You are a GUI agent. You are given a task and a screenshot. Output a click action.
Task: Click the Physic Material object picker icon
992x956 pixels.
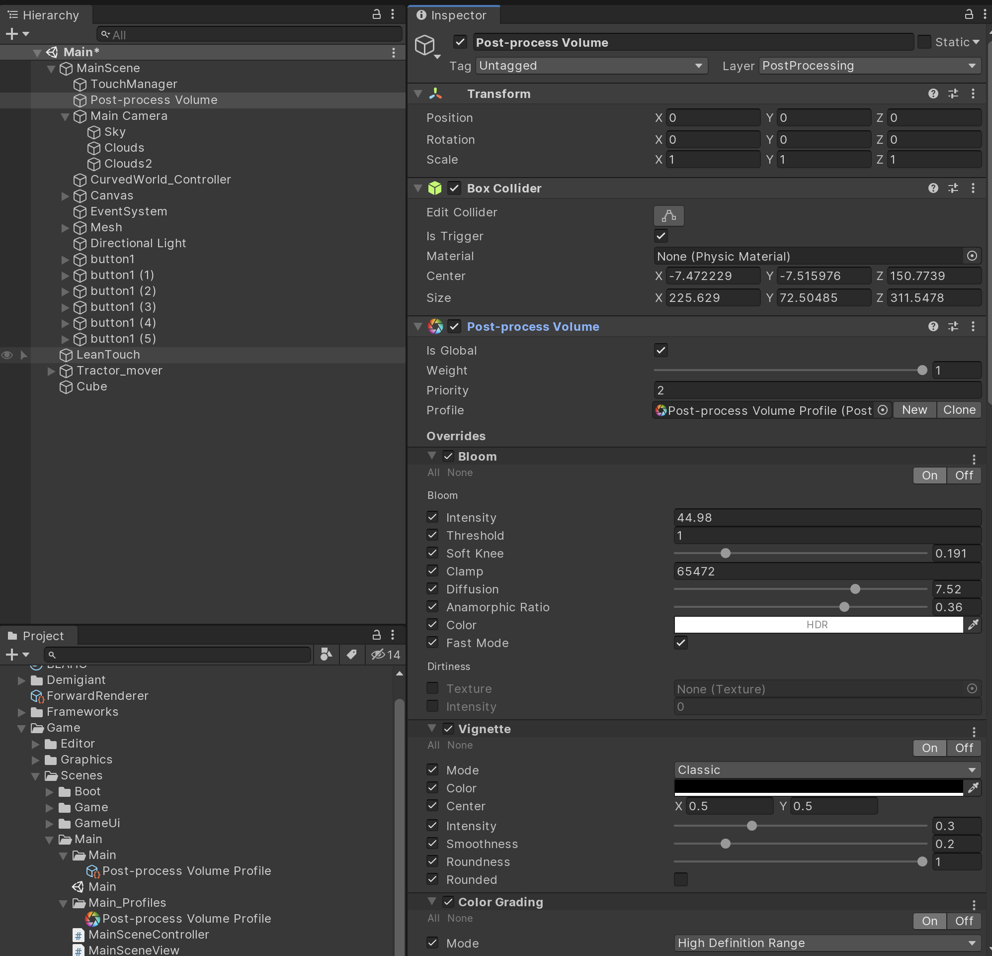(x=972, y=256)
